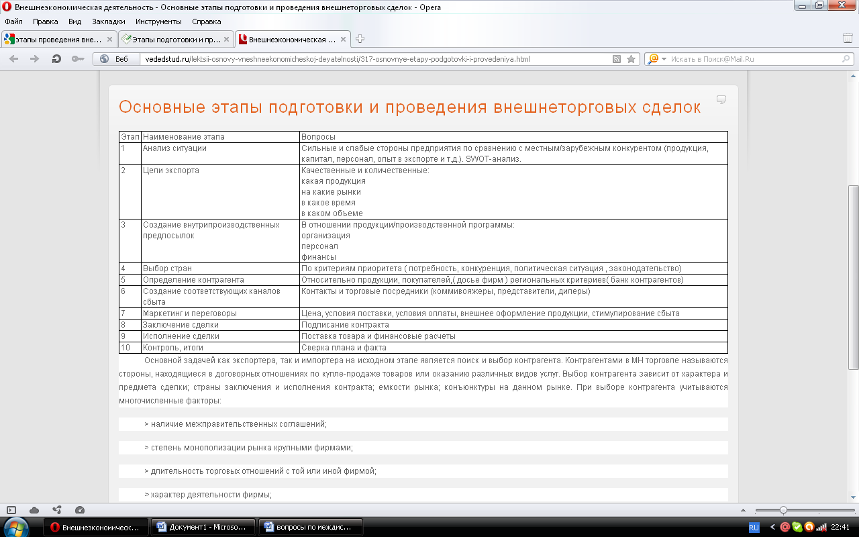Click the cell Заключение сделки
The width and height of the screenshot is (859, 537).
[220, 325]
